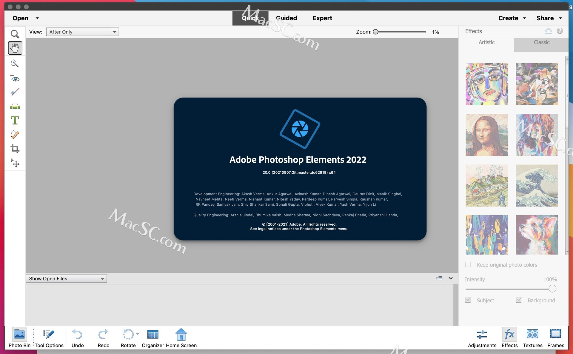Select the Artistic effects tab
The height and width of the screenshot is (354, 573).
(486, 42)
